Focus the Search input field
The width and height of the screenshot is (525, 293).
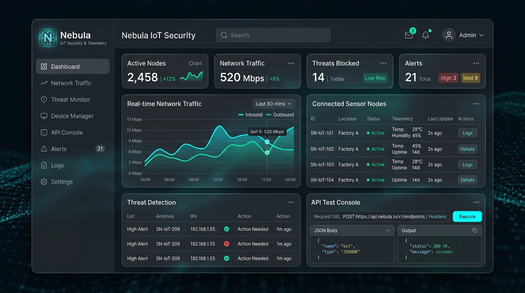[x=273, y=35]
